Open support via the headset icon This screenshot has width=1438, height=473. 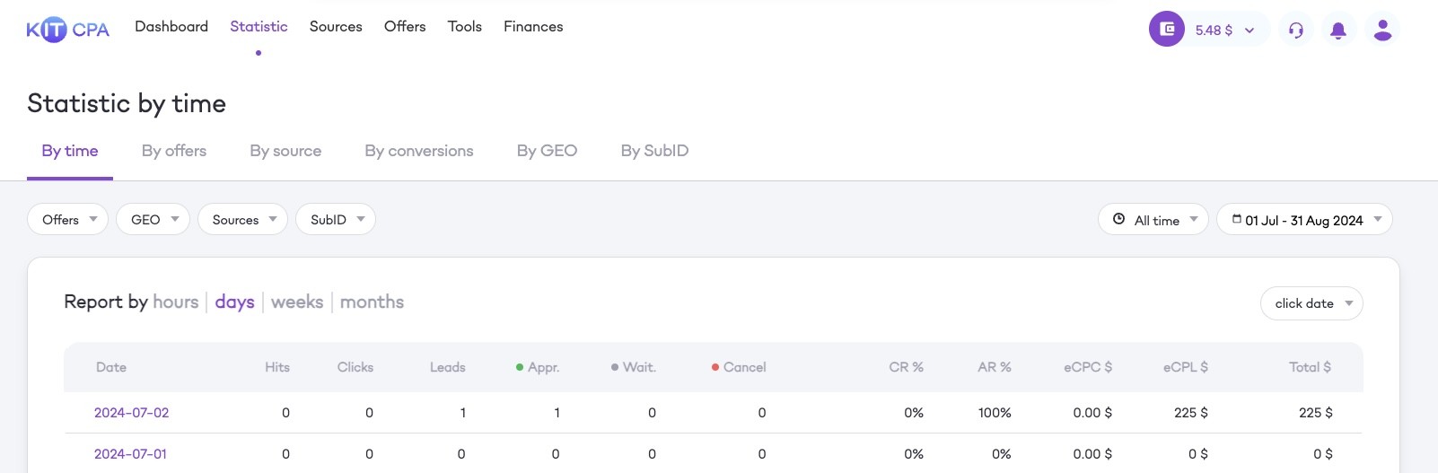click(x=1296, y=30)
